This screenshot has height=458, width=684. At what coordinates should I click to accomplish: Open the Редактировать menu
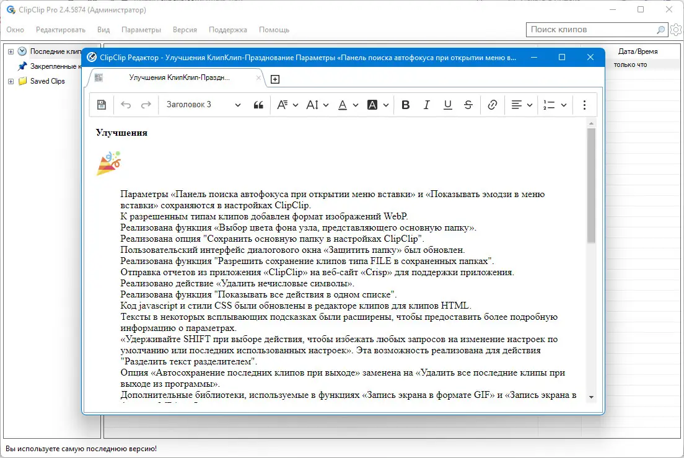pos(61,30)
